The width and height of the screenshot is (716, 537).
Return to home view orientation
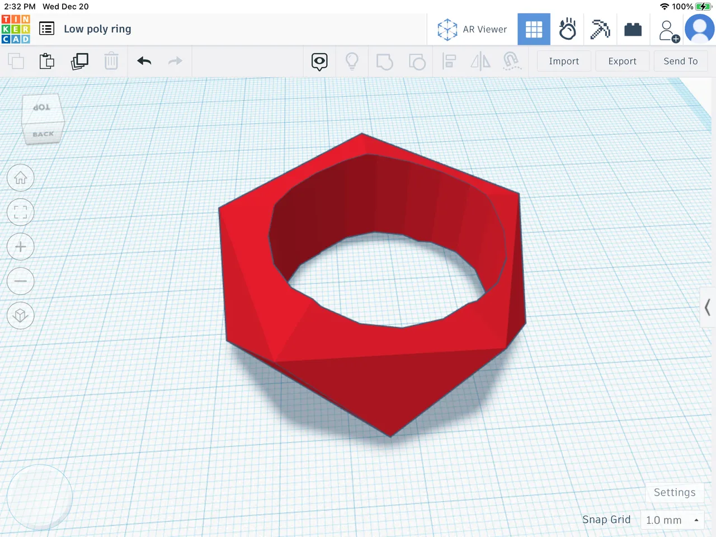(20, 177)
